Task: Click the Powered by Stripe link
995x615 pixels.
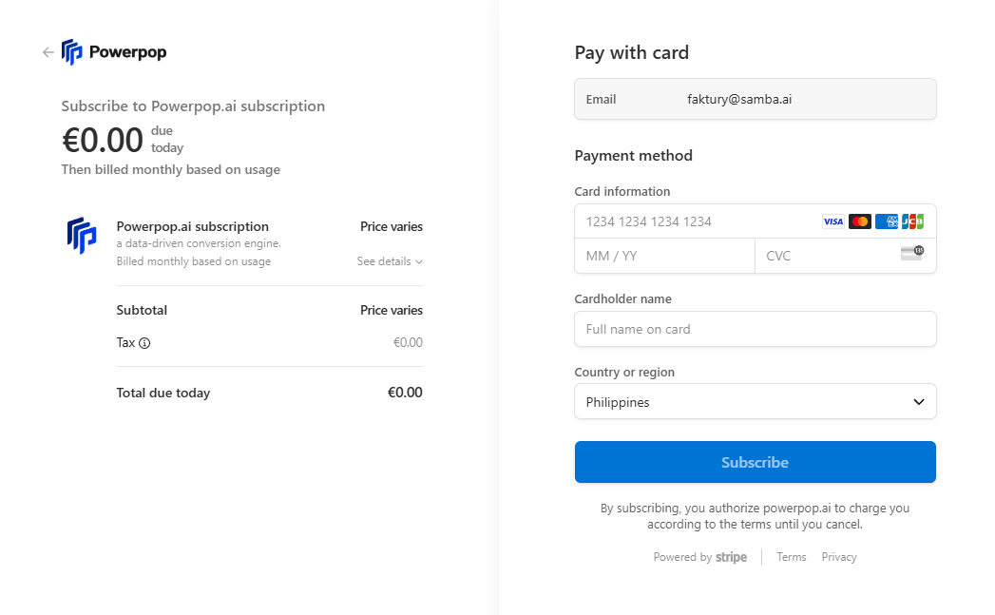Action: pos(700,557)
